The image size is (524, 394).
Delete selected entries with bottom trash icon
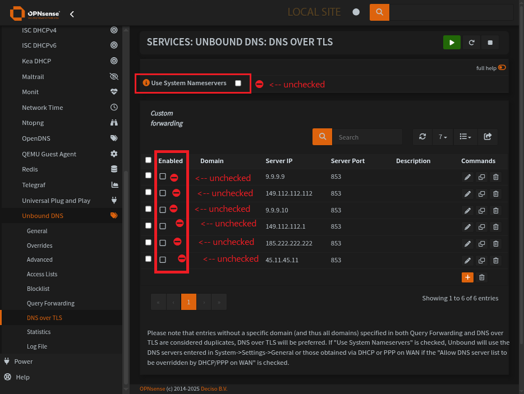point(482,277)
